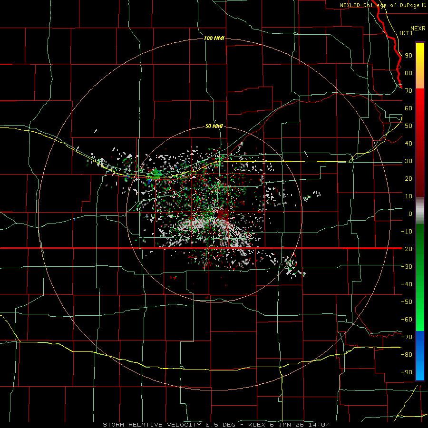
Task: Click the -40 label on the velocity scale
Action: click(x=407, y=284)
